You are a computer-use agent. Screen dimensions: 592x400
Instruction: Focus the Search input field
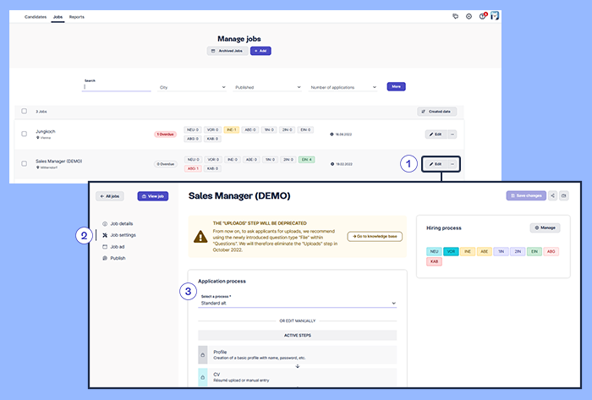click(117, 87)
